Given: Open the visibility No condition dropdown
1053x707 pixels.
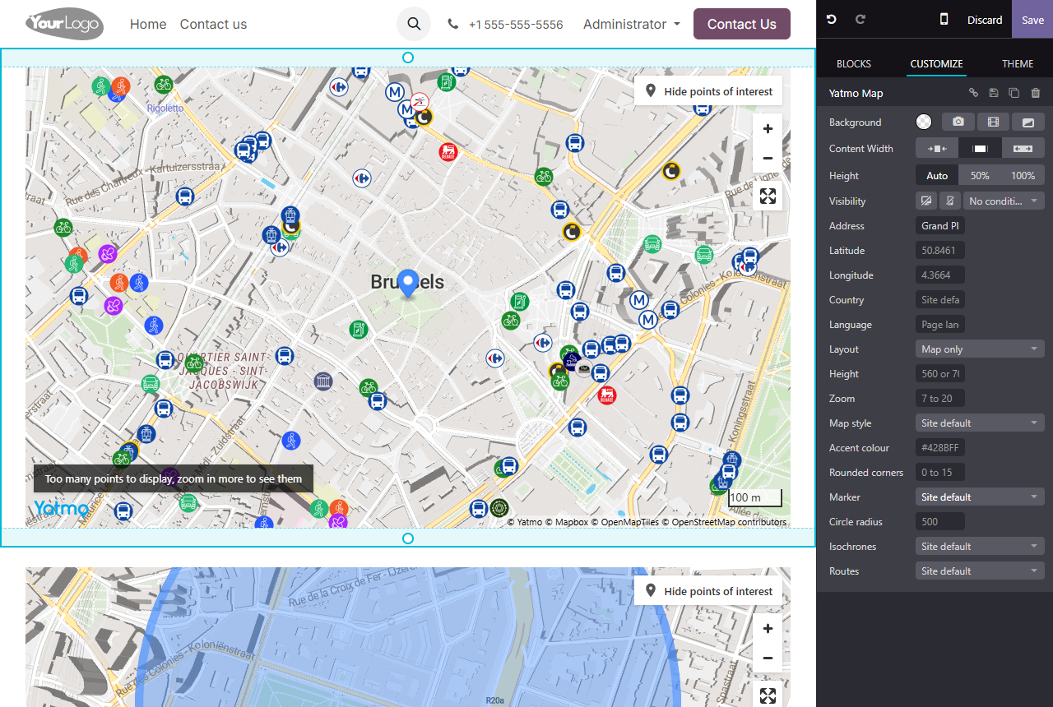Looking at the screenshot, I should 1004,201.
